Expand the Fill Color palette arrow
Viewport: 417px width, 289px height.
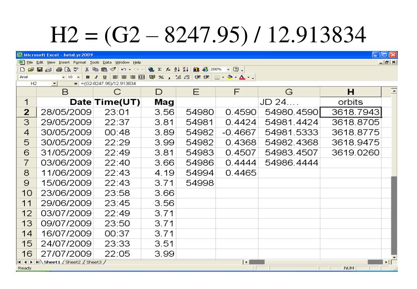tap(236, 77)
